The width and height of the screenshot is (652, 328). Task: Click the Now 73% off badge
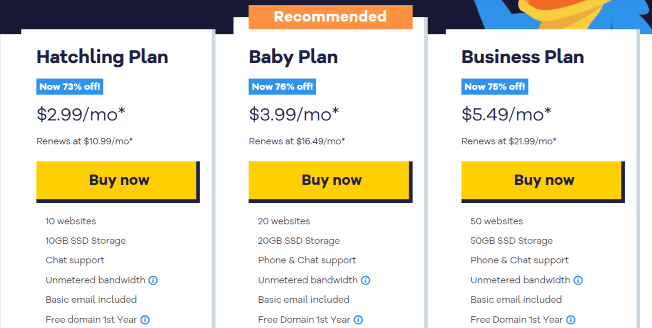coord(70,87)
